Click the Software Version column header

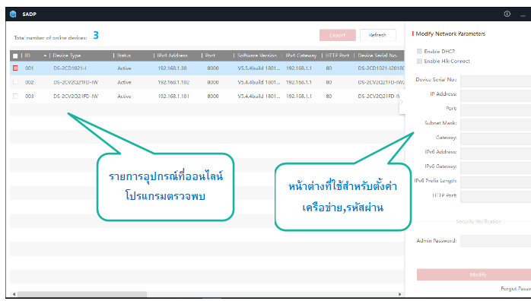click(x=257, y=55)
